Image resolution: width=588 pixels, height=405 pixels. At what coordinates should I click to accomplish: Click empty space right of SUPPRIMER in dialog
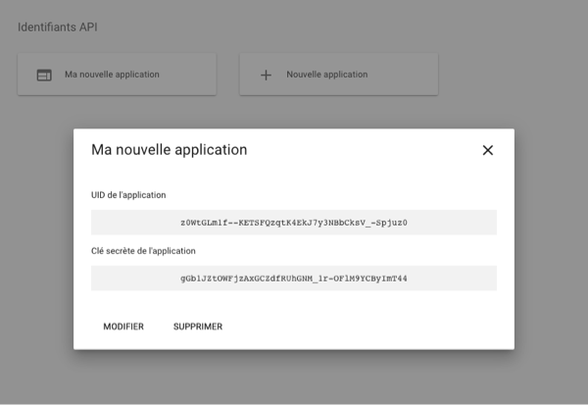tap(372, 327)
